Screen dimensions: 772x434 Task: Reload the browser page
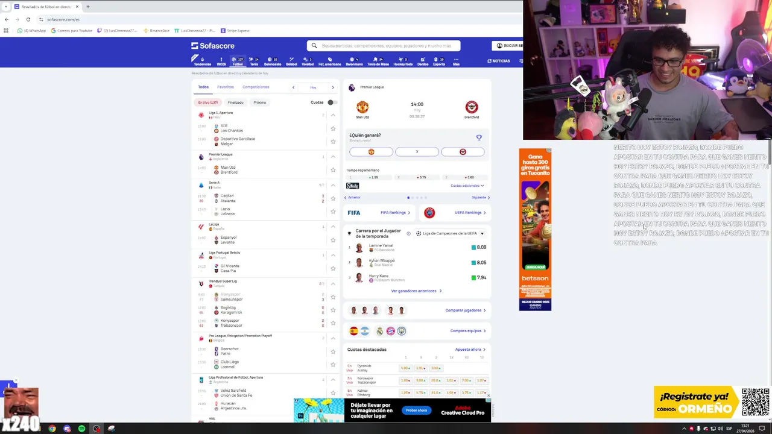(x=28, y=19)
